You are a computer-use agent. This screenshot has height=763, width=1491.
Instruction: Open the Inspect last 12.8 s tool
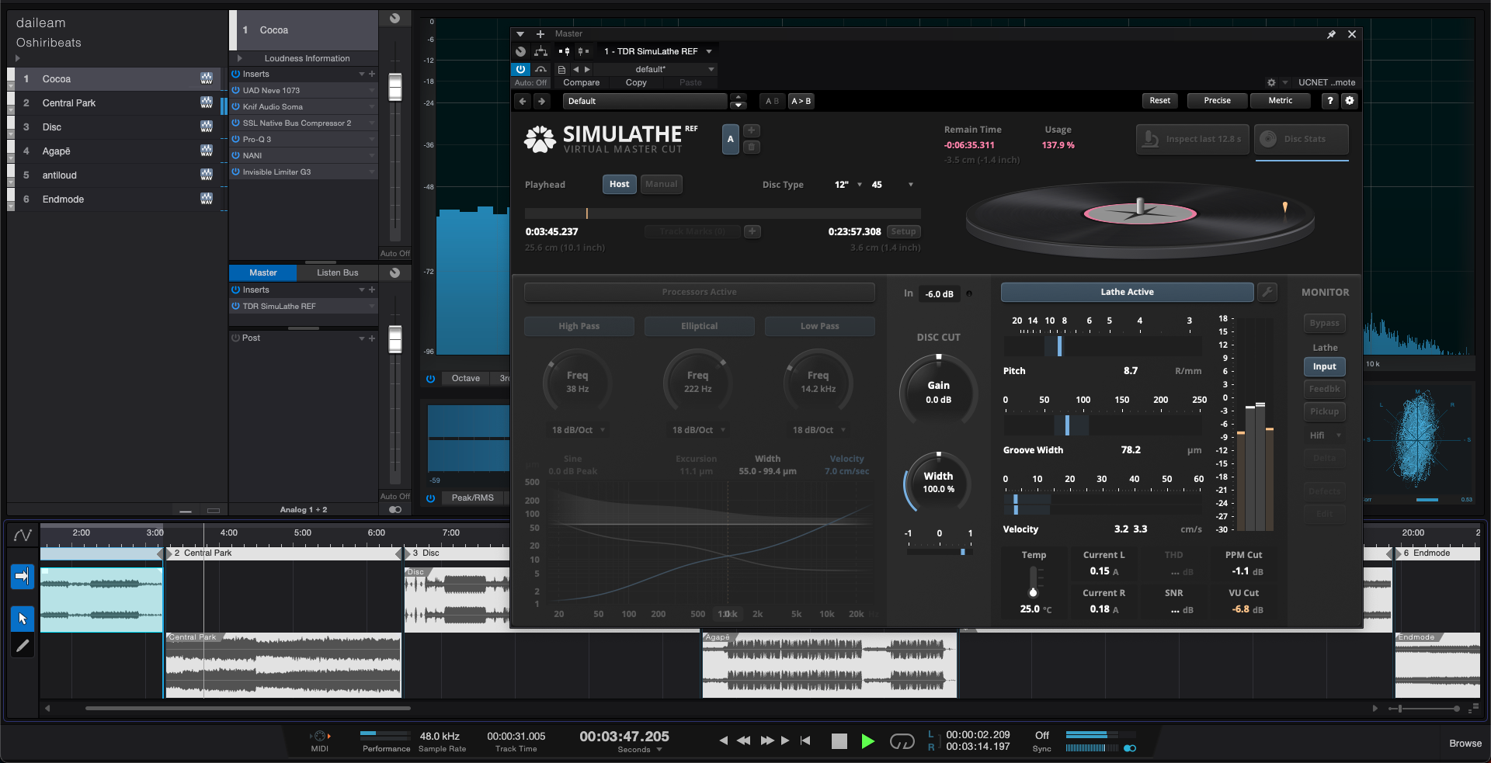point(1193,139)
